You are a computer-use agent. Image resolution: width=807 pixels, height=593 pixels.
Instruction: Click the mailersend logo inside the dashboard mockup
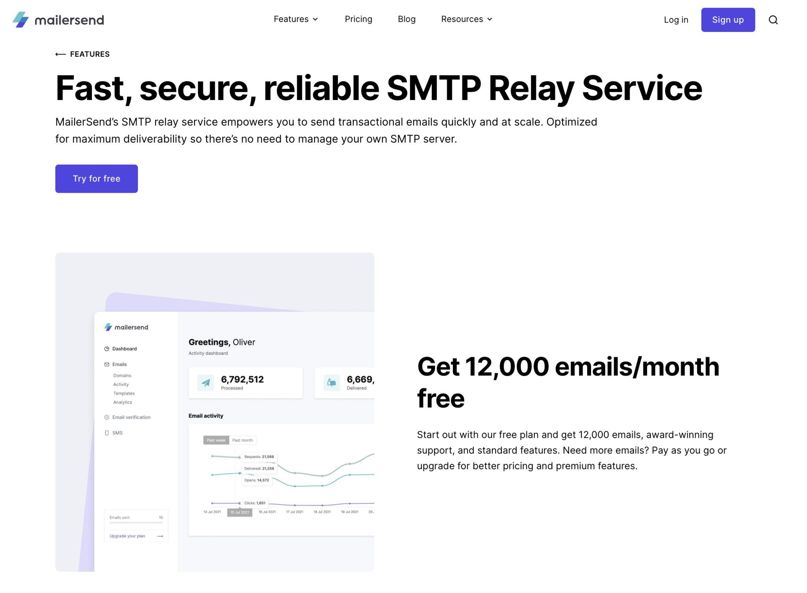pos(126,327)
